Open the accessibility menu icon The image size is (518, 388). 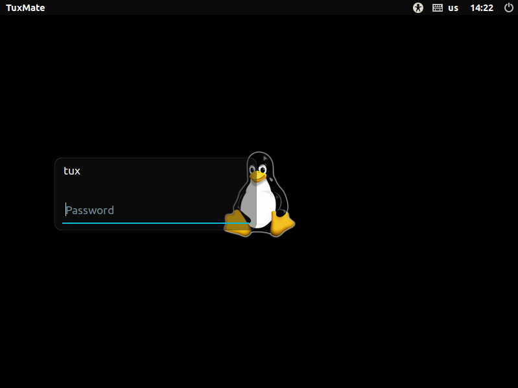(418, 8)
